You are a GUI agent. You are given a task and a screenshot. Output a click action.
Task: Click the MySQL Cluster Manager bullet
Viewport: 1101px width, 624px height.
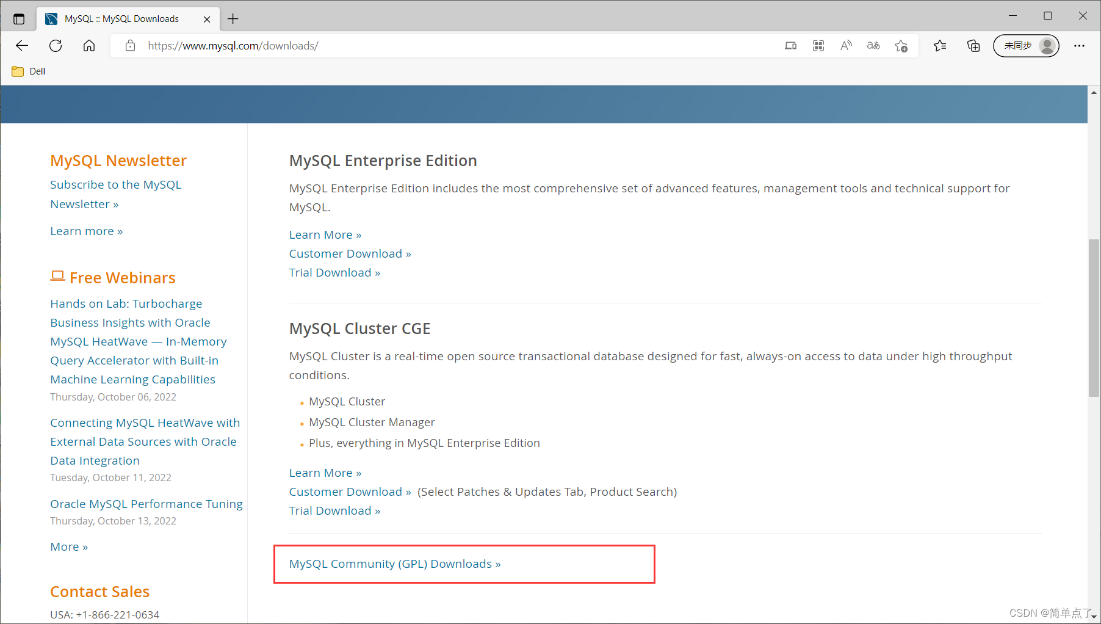pyautogui.click(x=372, y=423)
